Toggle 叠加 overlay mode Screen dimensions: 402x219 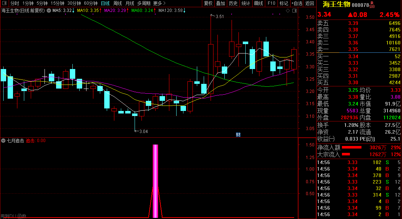pyautogui.click(x=220, y=3)
